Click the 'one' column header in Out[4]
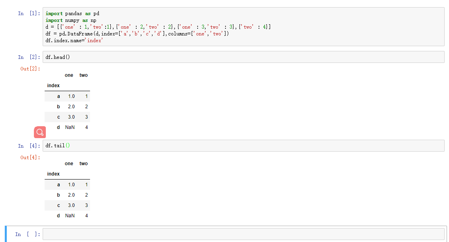The height and width of the screenshot is (242, 449). coord(69,164)
